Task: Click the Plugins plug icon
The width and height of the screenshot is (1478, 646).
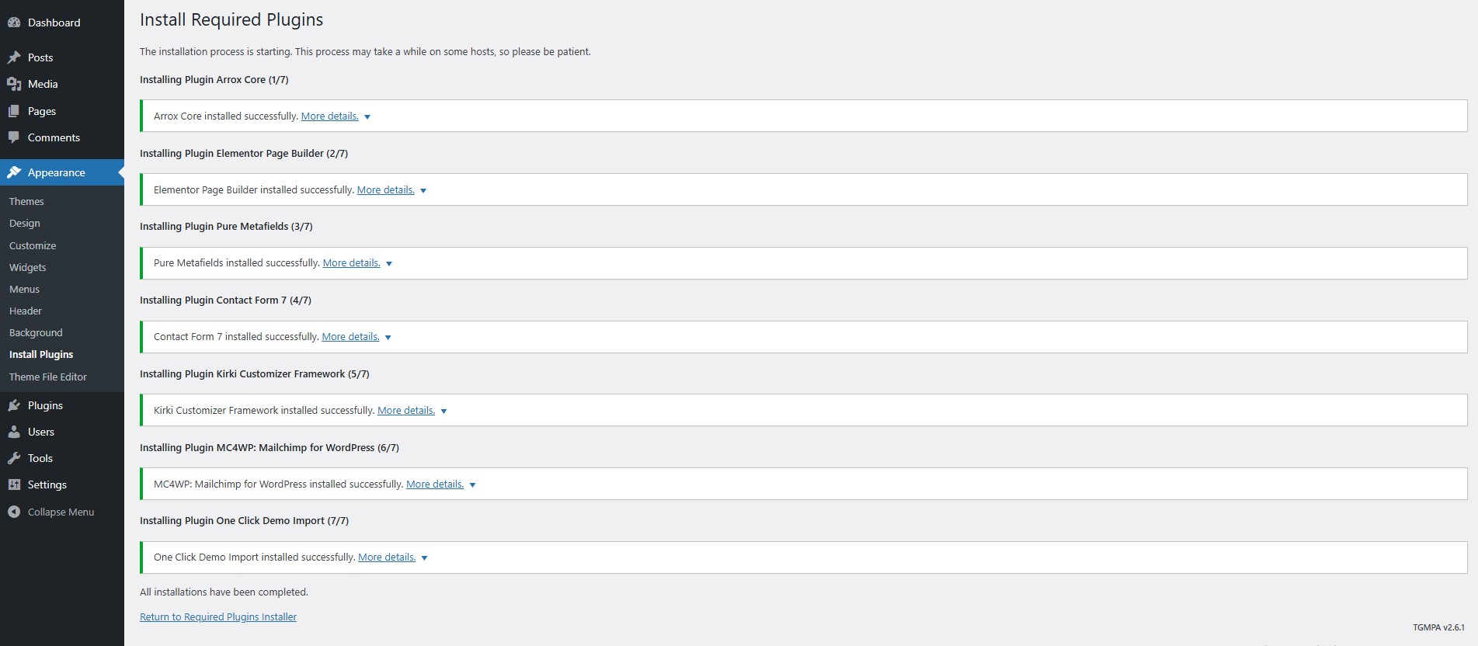Action: (x=14, y=405)
